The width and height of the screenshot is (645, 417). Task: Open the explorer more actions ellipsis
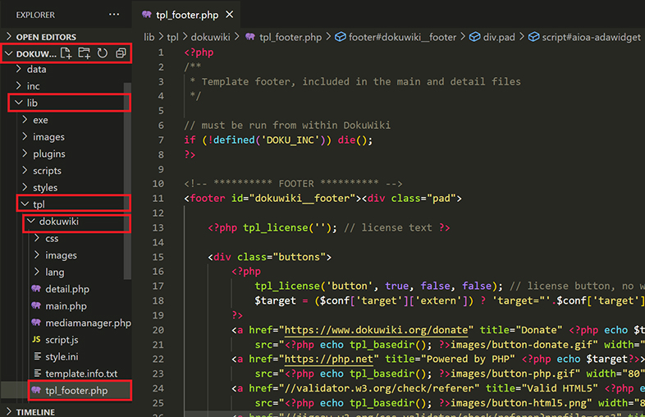click(114, 15)
